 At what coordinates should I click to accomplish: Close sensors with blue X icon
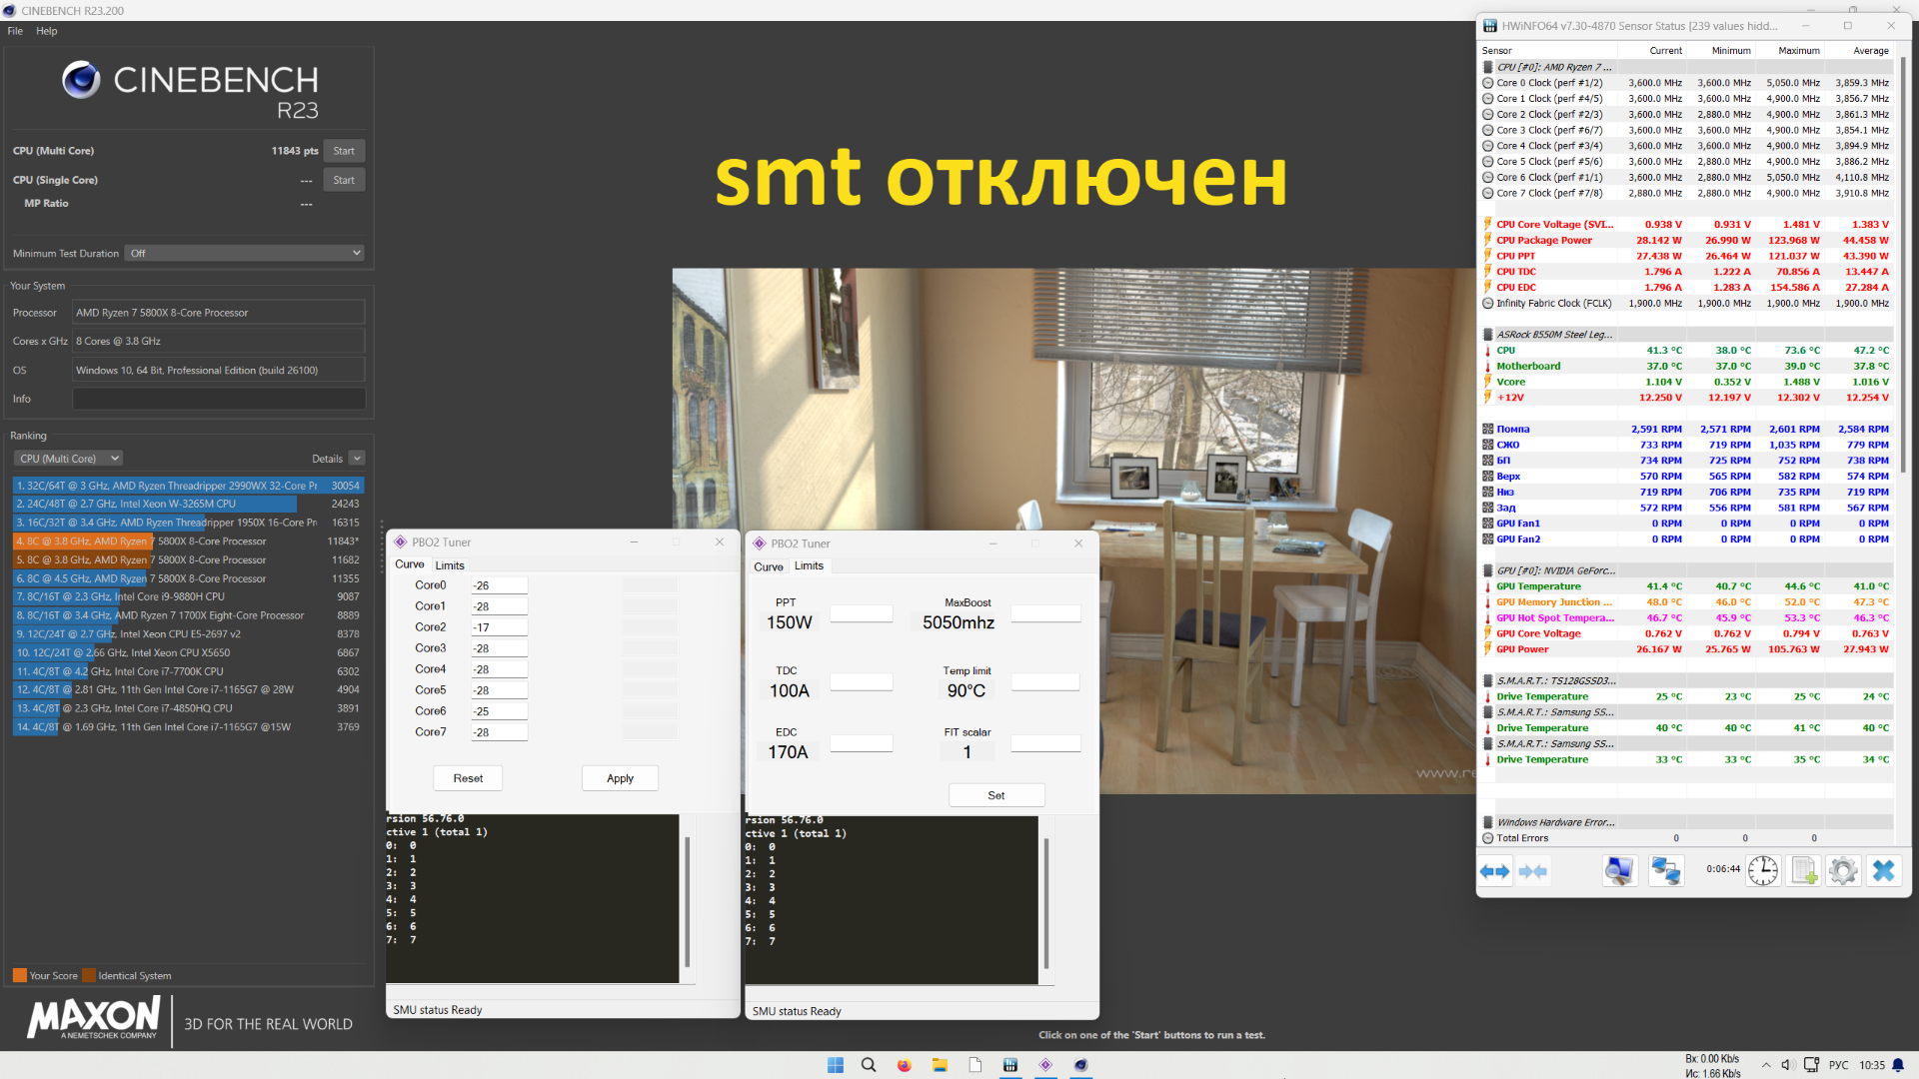pyautogui.click(x=1883, y=871)
